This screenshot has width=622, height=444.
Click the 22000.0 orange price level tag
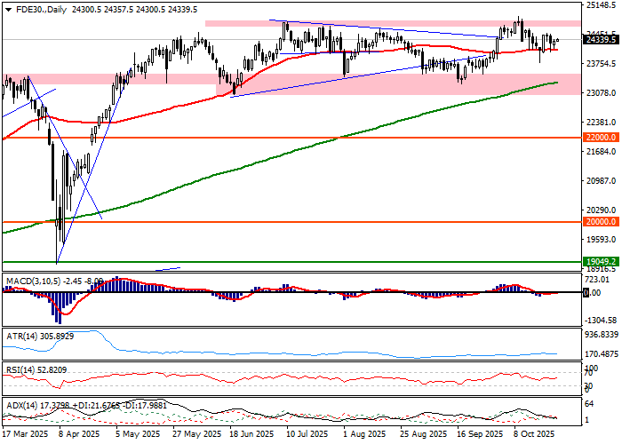[600, 139]
